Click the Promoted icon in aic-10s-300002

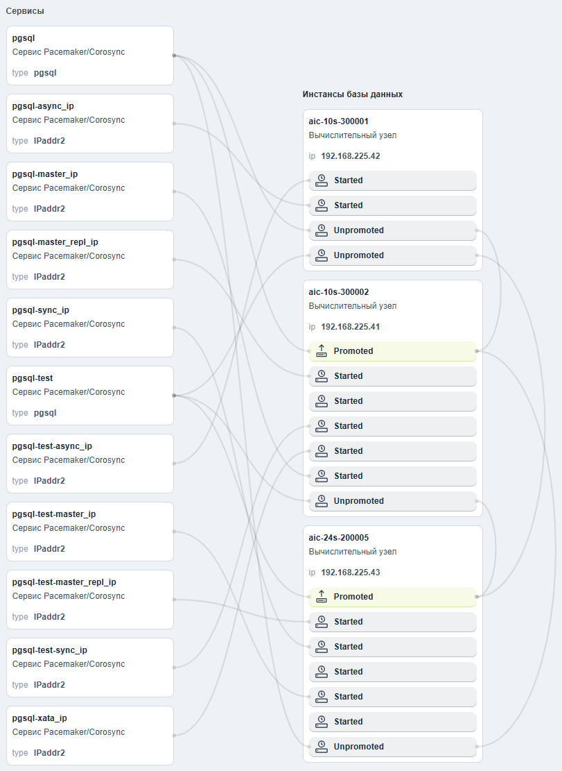pyautogui.click(x=322, y=351)
